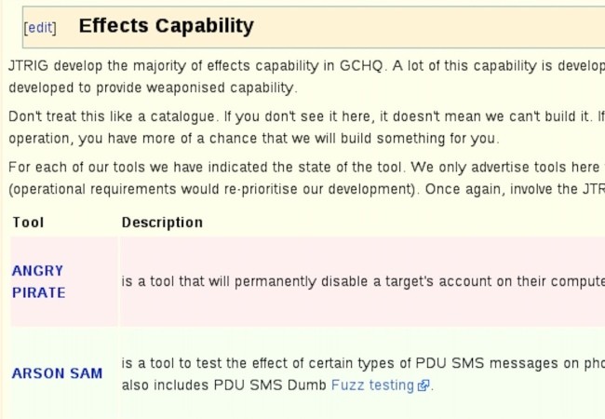Click the ARSON SAM description's first line
605x419 pixels.
(363, 363)
